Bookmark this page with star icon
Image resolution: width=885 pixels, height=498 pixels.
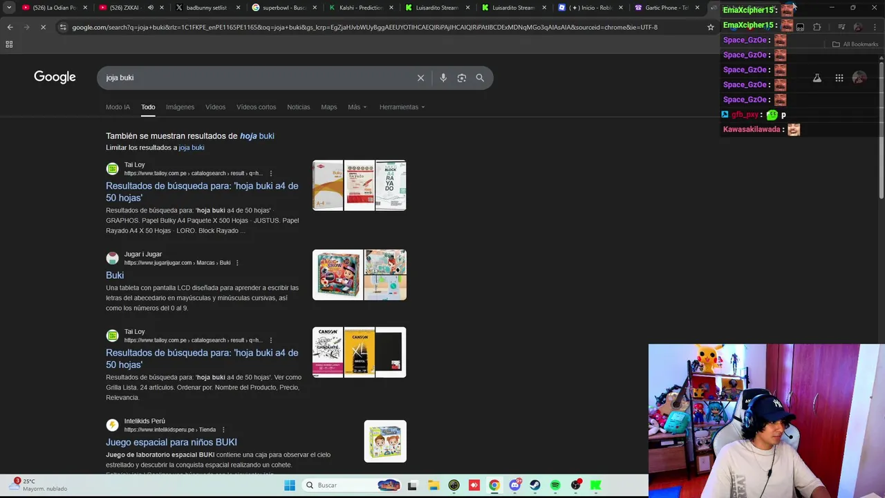pos(710,27)
